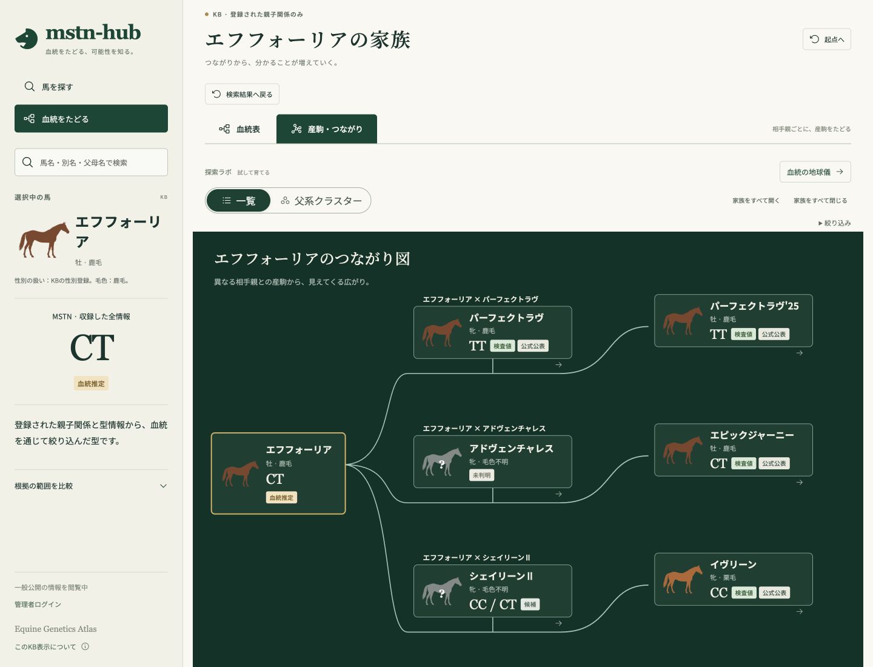Click the search icon in the 馬名 field
The width and height of the screenshot is (873, 667).
(27, 163)
